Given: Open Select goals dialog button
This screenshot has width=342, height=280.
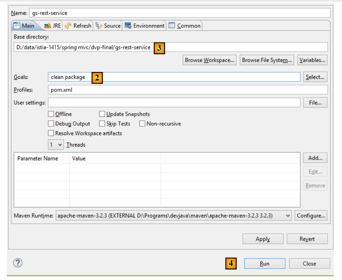Looking at the screenshot, I should coord(315,77).
